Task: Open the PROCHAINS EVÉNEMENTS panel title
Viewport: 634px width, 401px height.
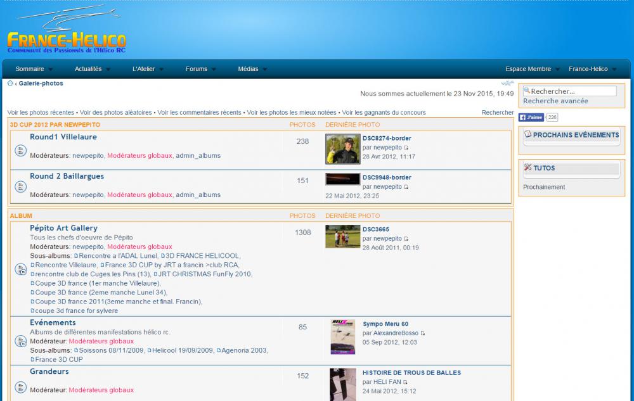Action: [576, 135]
